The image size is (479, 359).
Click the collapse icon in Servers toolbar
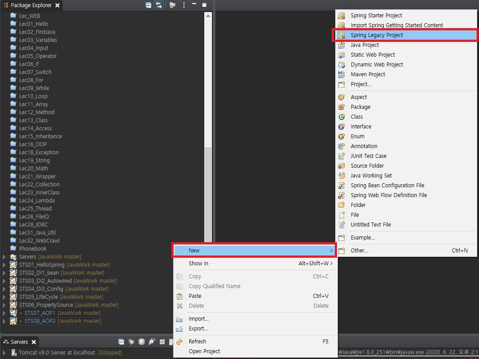coord(121,342)
